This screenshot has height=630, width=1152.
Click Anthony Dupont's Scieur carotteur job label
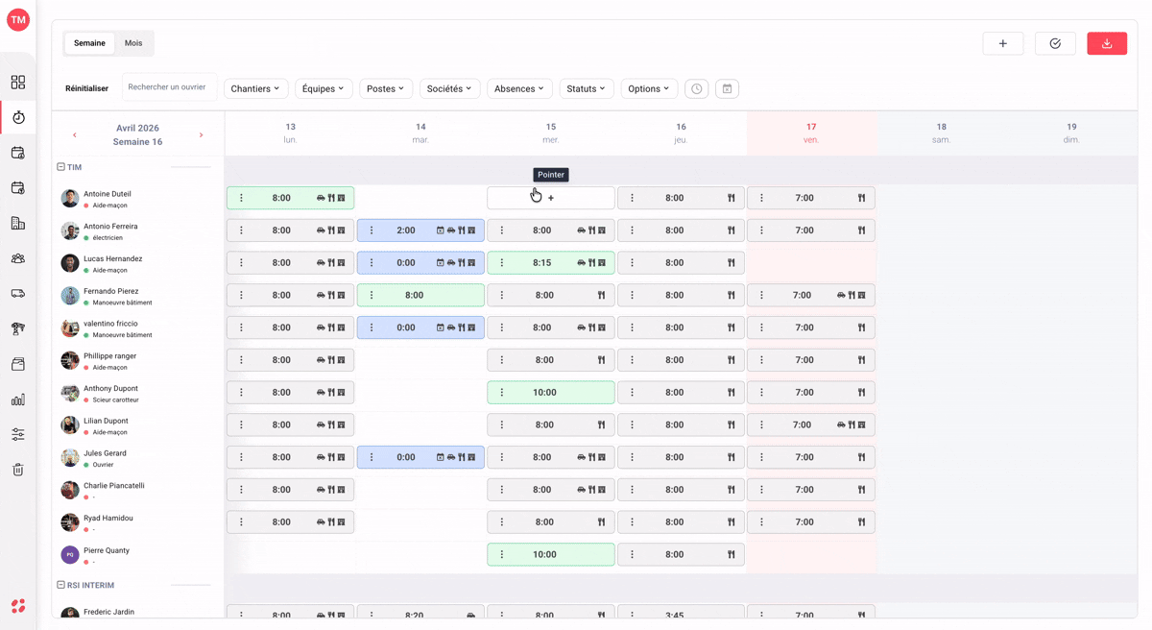pos(116,400)
